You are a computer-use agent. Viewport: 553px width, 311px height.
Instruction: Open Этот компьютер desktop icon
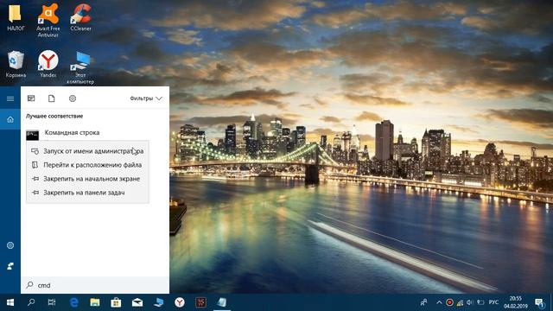coord(80,67)
